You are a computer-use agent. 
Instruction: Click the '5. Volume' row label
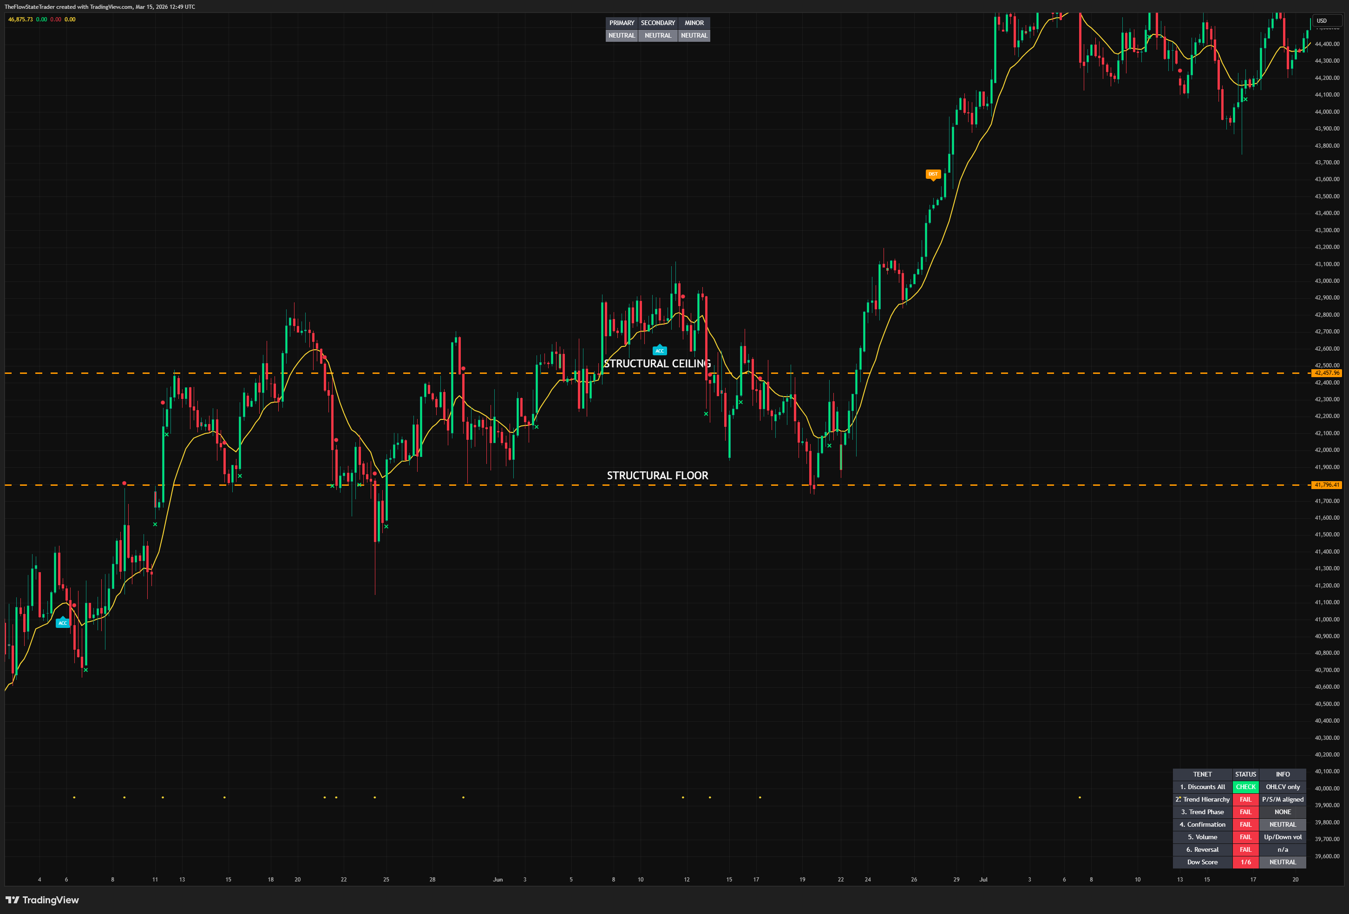tap(1202, 837)
